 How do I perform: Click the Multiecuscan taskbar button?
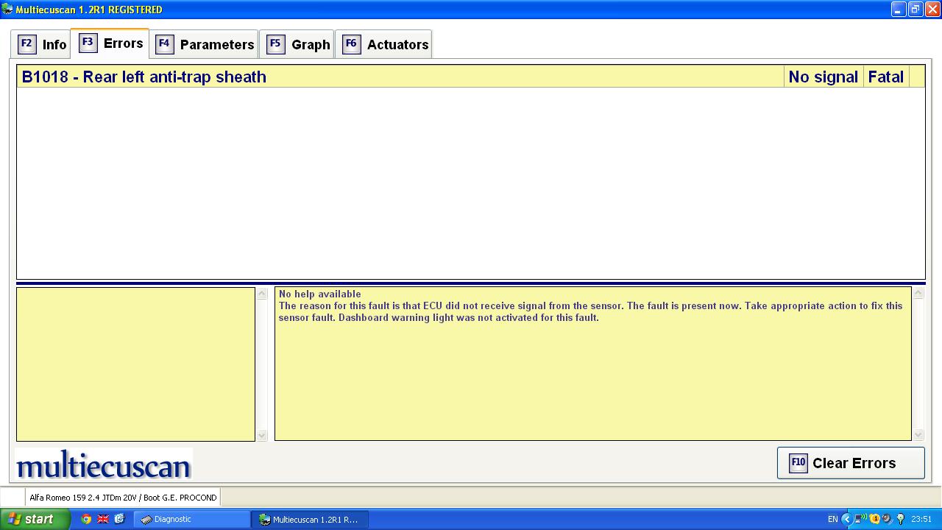(x=309, y=519)
